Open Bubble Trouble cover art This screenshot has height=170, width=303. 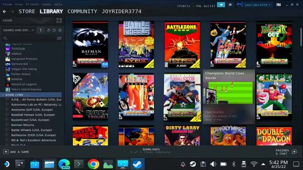pyautogui.click(x=90, y=96)
